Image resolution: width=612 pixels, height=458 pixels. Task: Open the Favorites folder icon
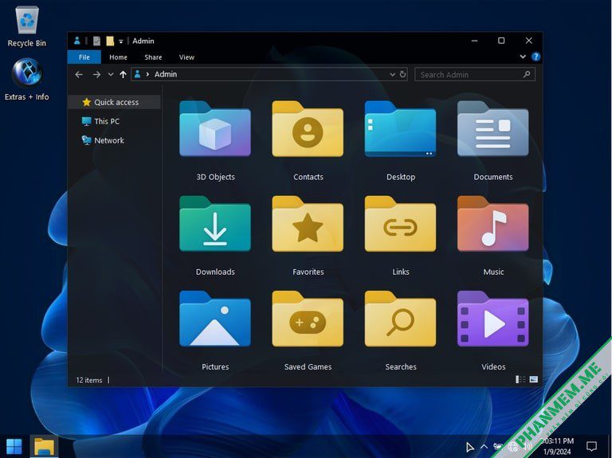tap(308, 224)
